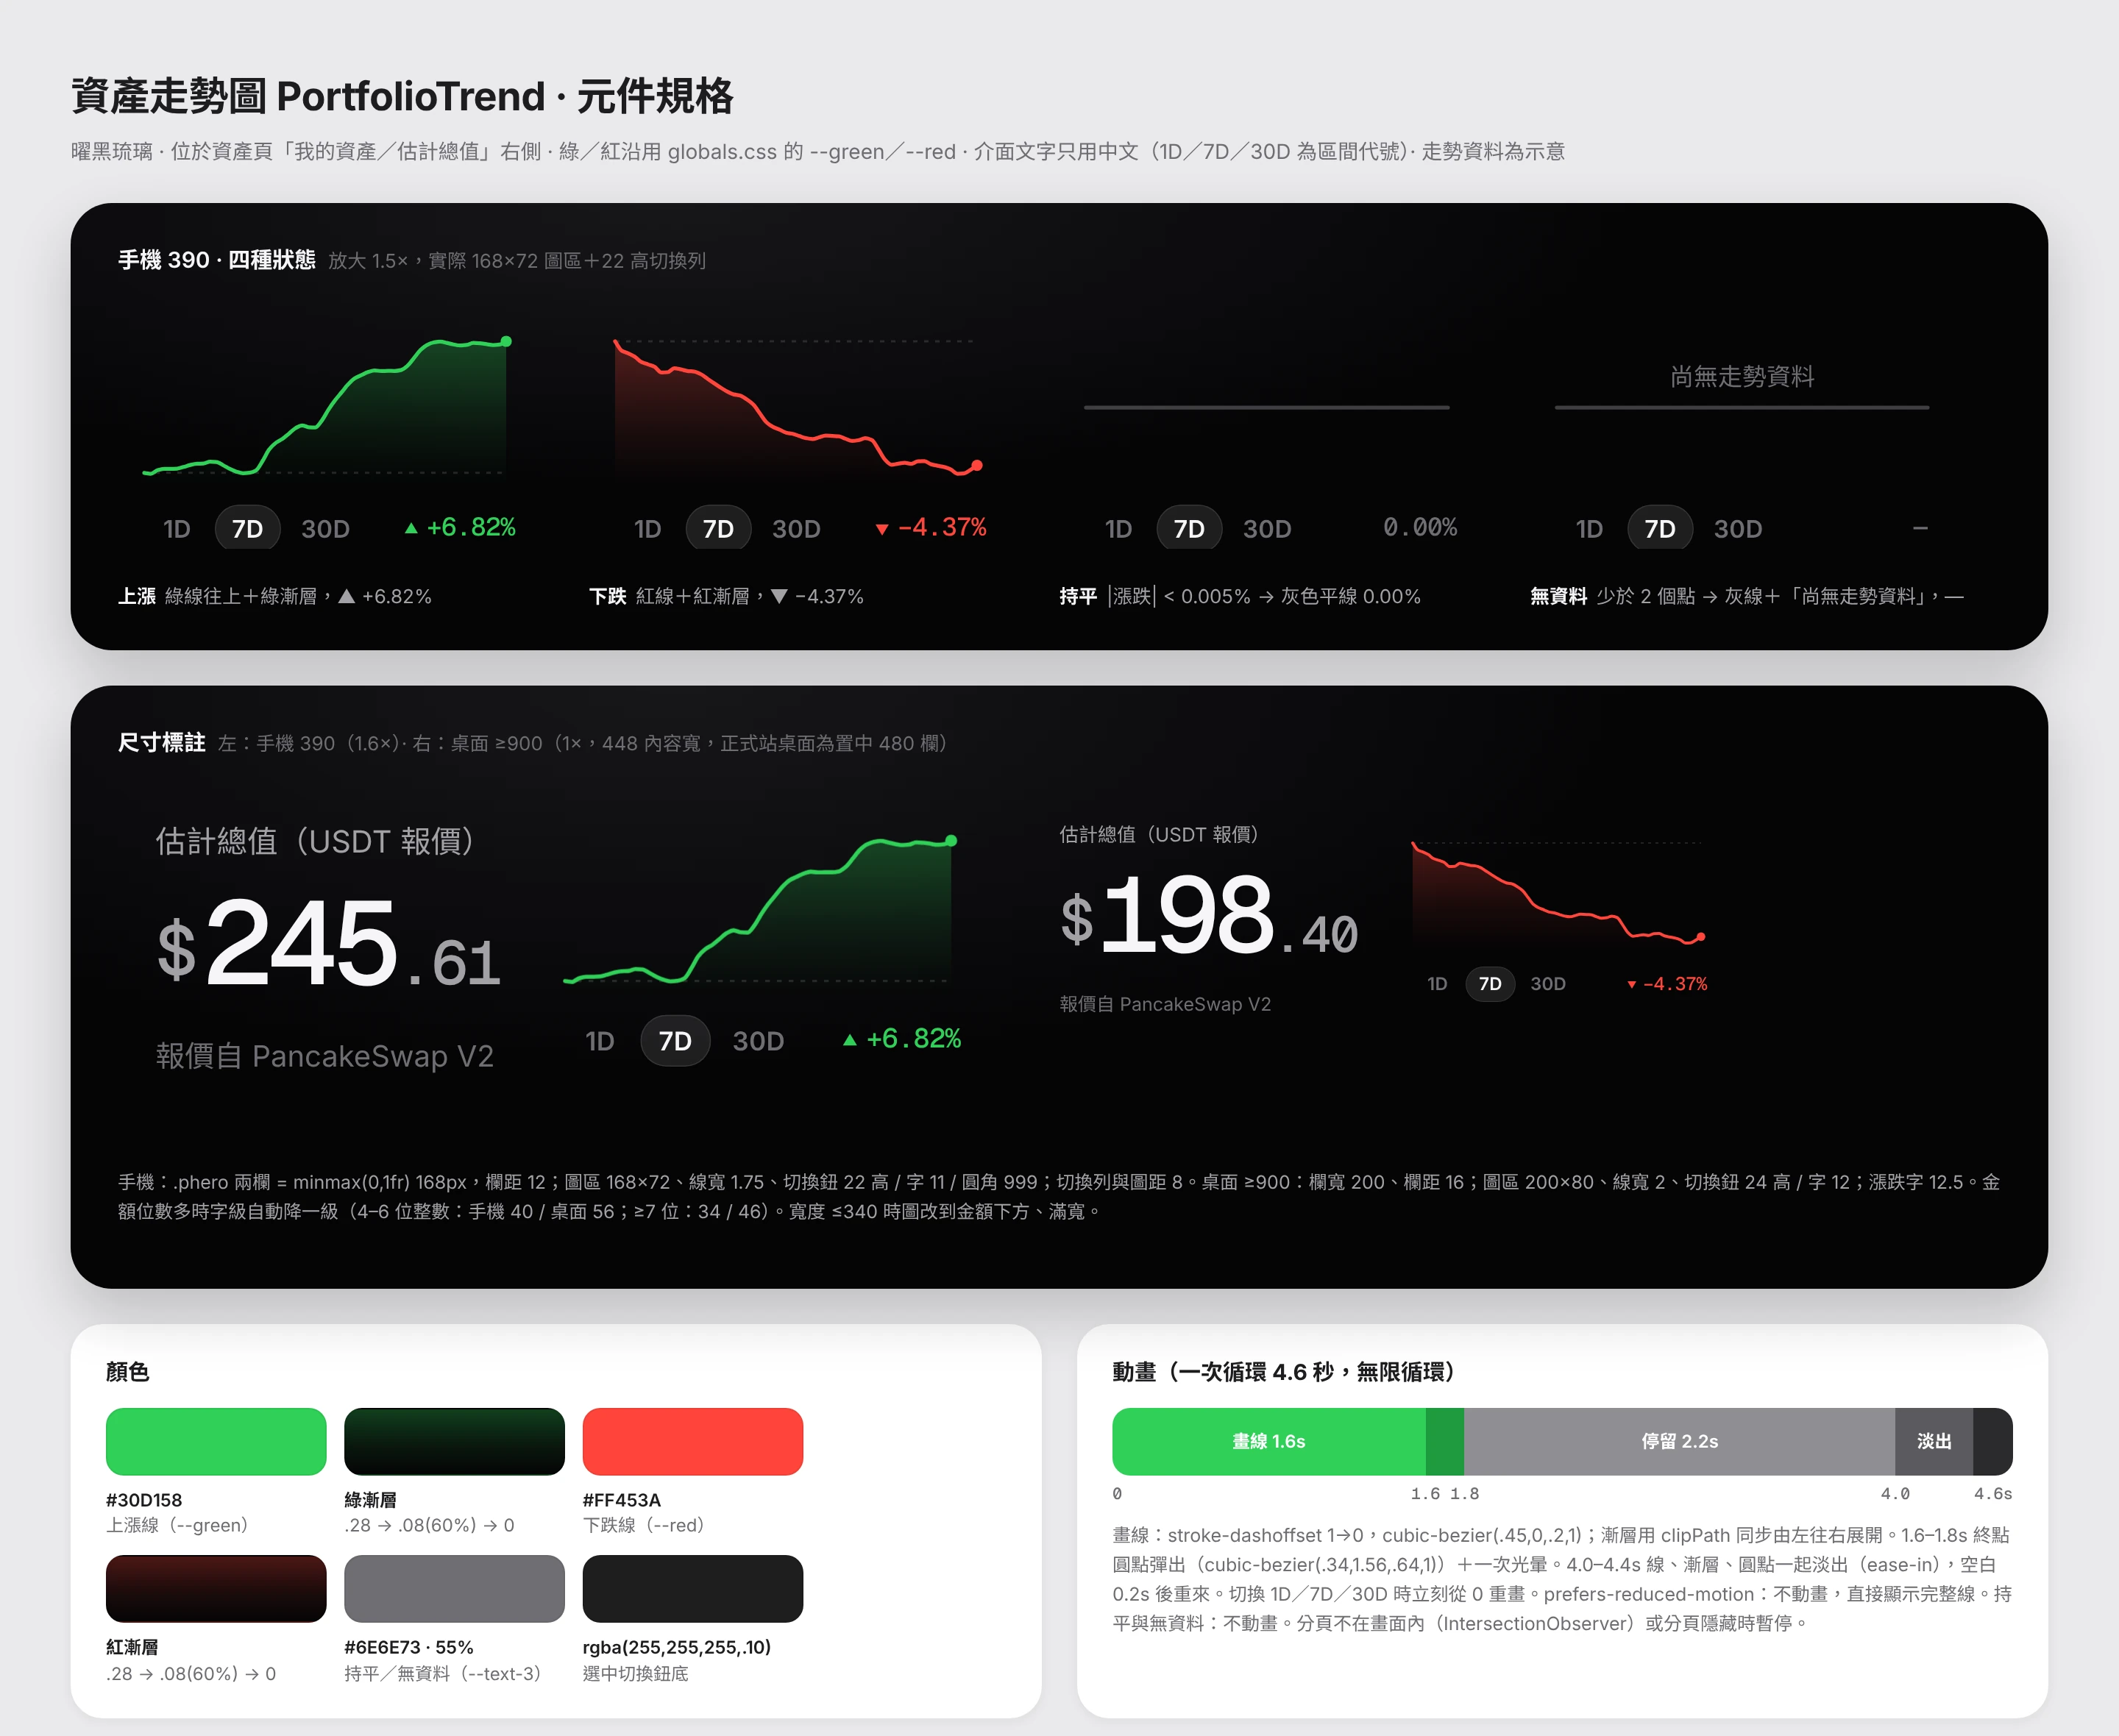Click the 停留 2.2s timeline segment
The width and height of the screenshot is (2119, 1736).
point(1680,1441)
